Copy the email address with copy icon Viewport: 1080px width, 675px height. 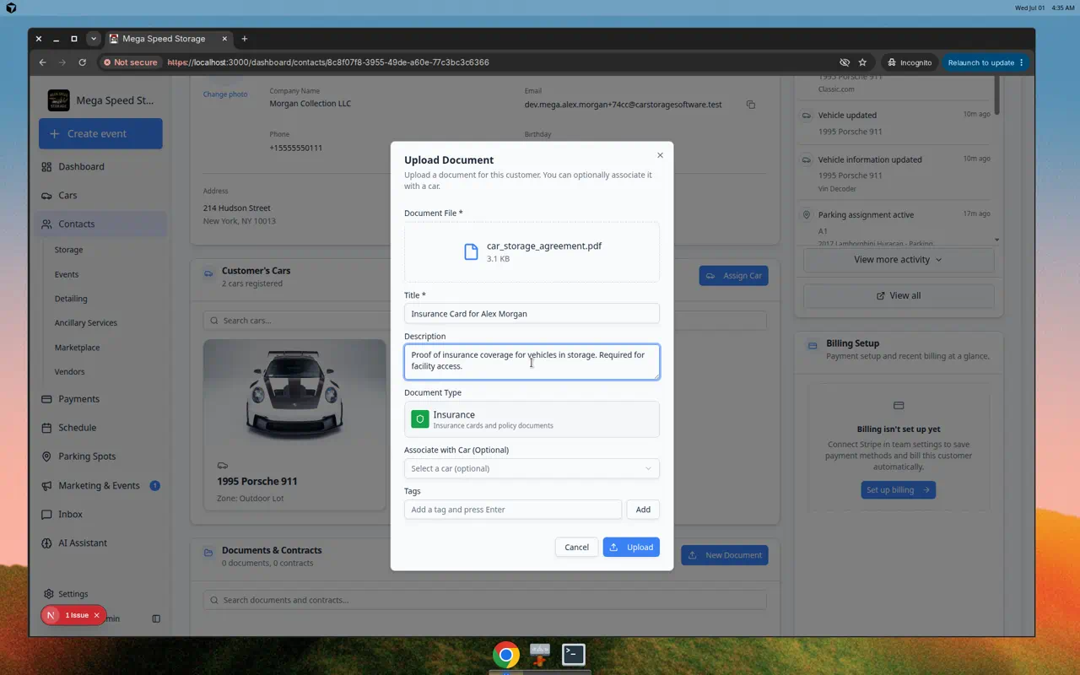(751, 105)
